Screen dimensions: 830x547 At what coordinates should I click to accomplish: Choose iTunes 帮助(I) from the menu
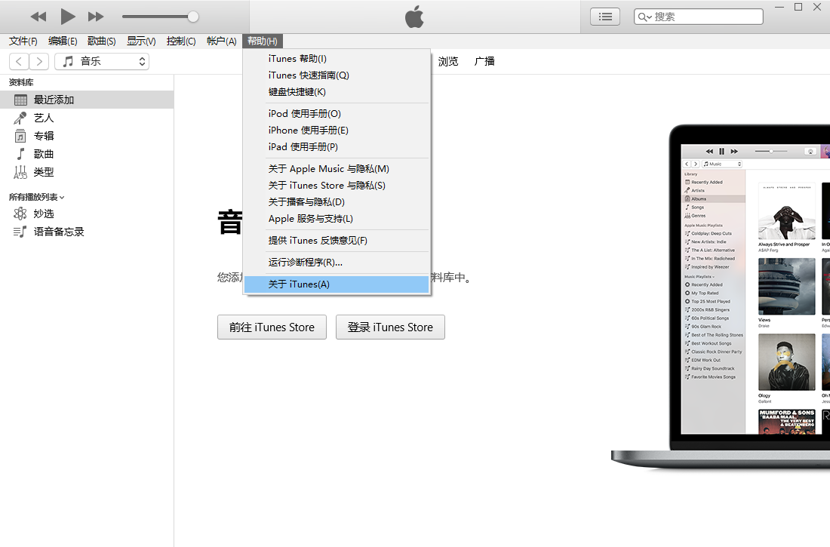click(337, 59)
